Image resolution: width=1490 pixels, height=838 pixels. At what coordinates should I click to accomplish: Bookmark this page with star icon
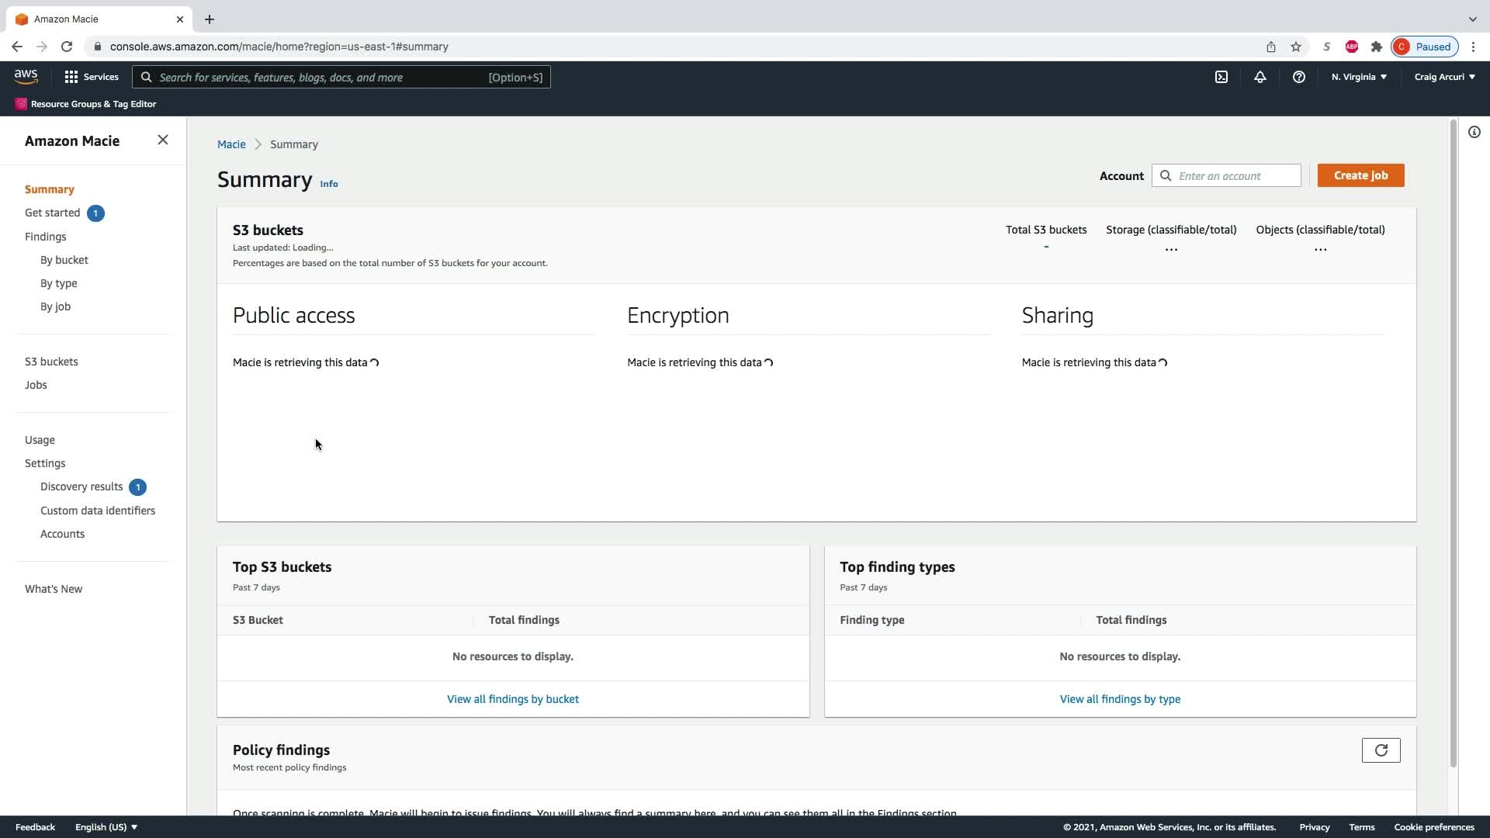(x=1295, y=47)
